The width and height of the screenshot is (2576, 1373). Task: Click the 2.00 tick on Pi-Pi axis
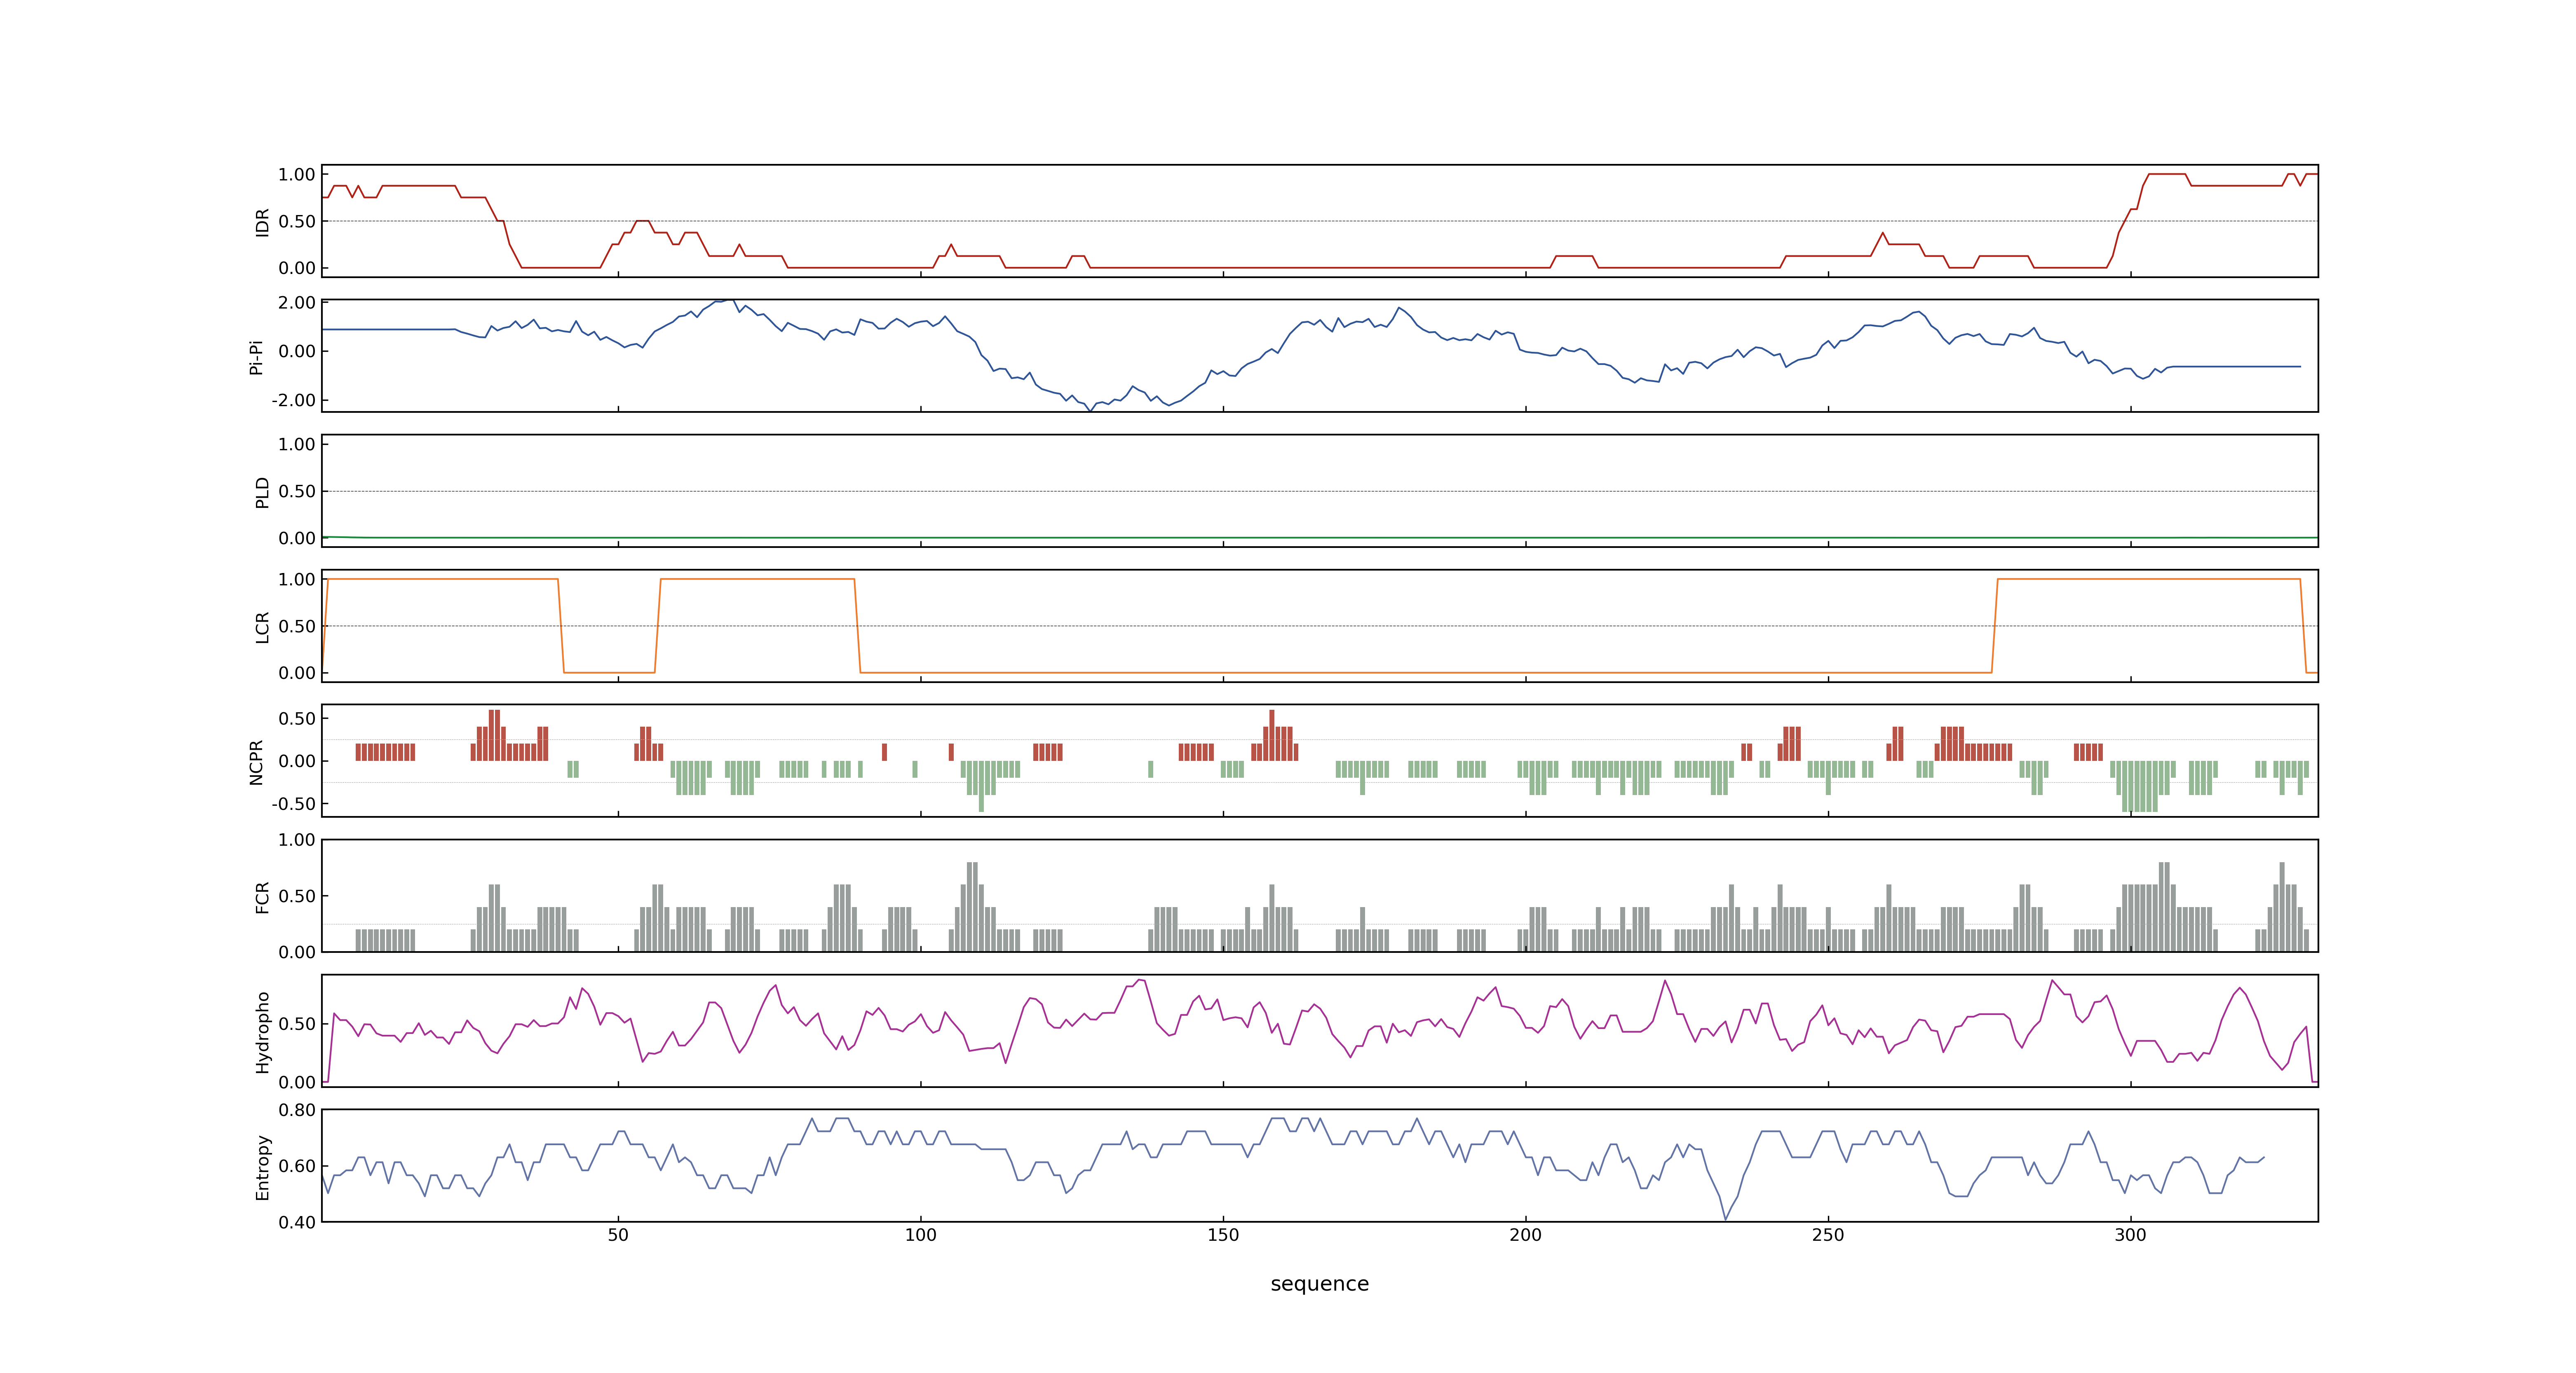click(x=297, y=303)
